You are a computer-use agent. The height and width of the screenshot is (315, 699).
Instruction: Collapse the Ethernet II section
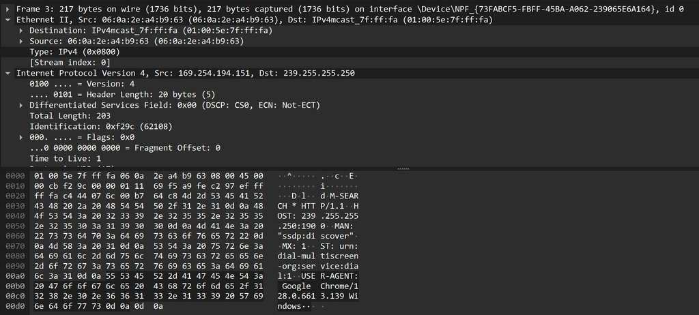coord(8,20)
